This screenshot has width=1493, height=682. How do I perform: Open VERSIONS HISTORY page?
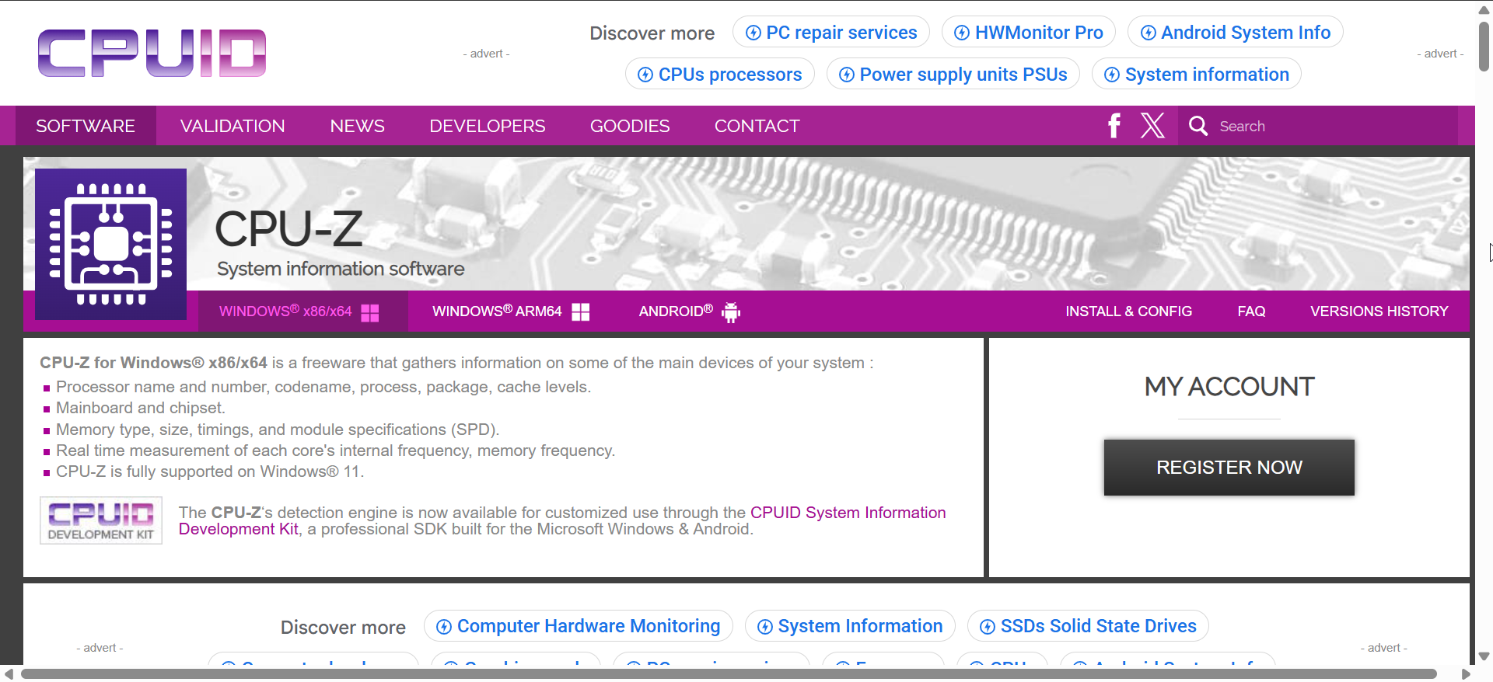click(x=1379, y=311)
